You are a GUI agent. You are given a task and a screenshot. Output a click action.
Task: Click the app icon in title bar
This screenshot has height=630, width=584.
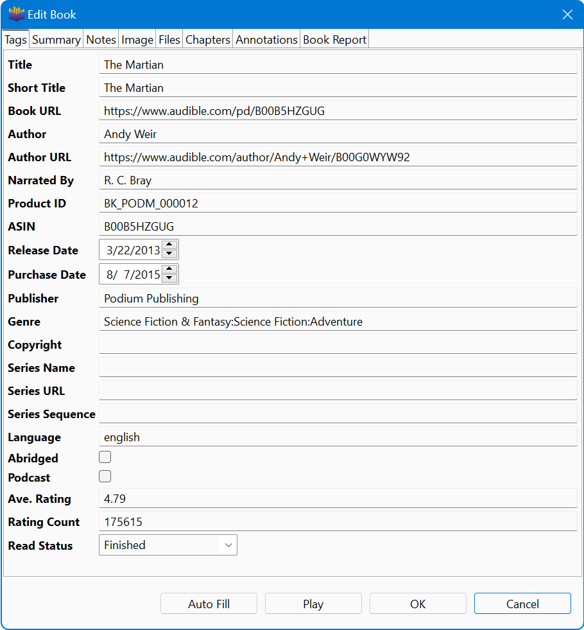click(x=16, y=14)
